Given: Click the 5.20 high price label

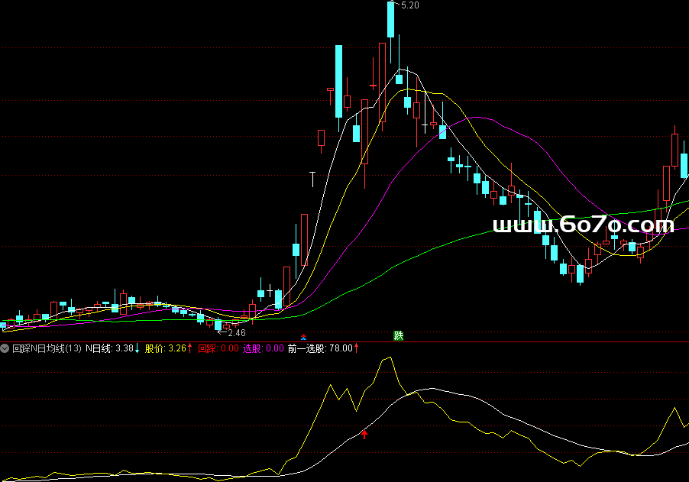Looking at the screenshot, I should click(409, 5).
